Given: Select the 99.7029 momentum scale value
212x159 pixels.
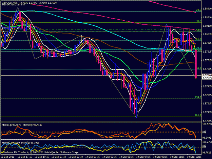Looking at the screenshot, I should pyautogui.click(x=207, y=153).
